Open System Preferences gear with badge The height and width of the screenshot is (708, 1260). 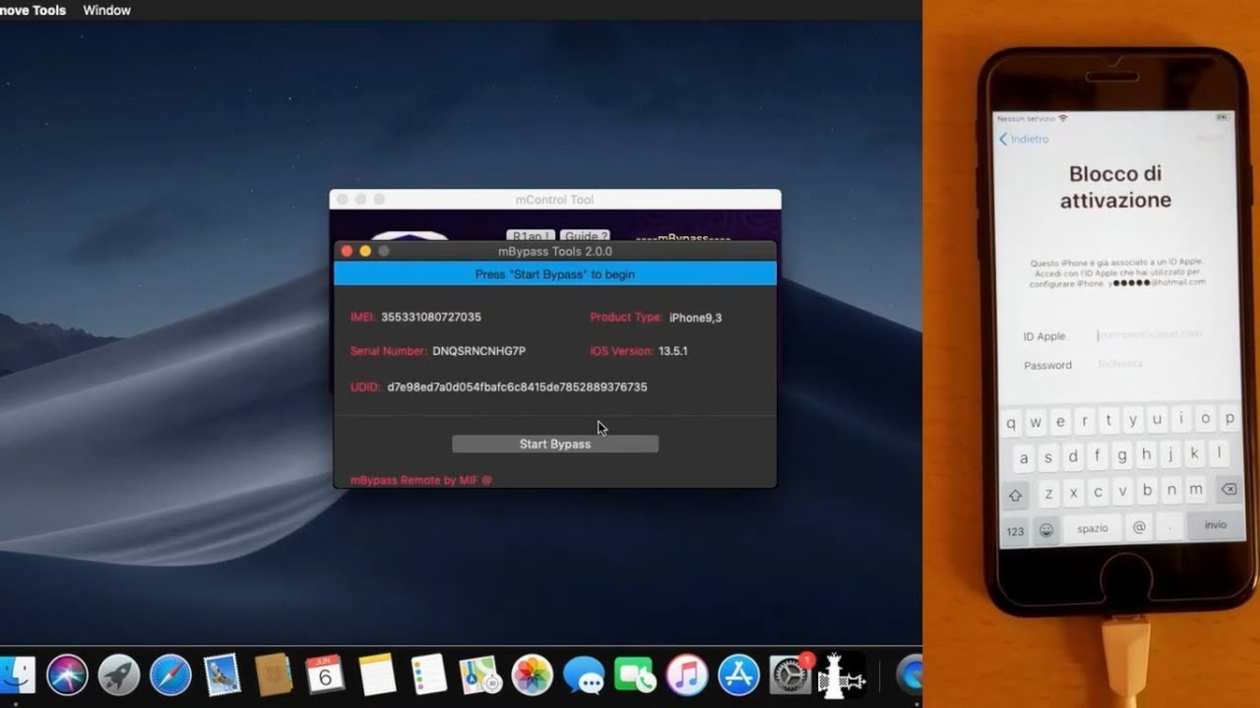tap(789, 676)
